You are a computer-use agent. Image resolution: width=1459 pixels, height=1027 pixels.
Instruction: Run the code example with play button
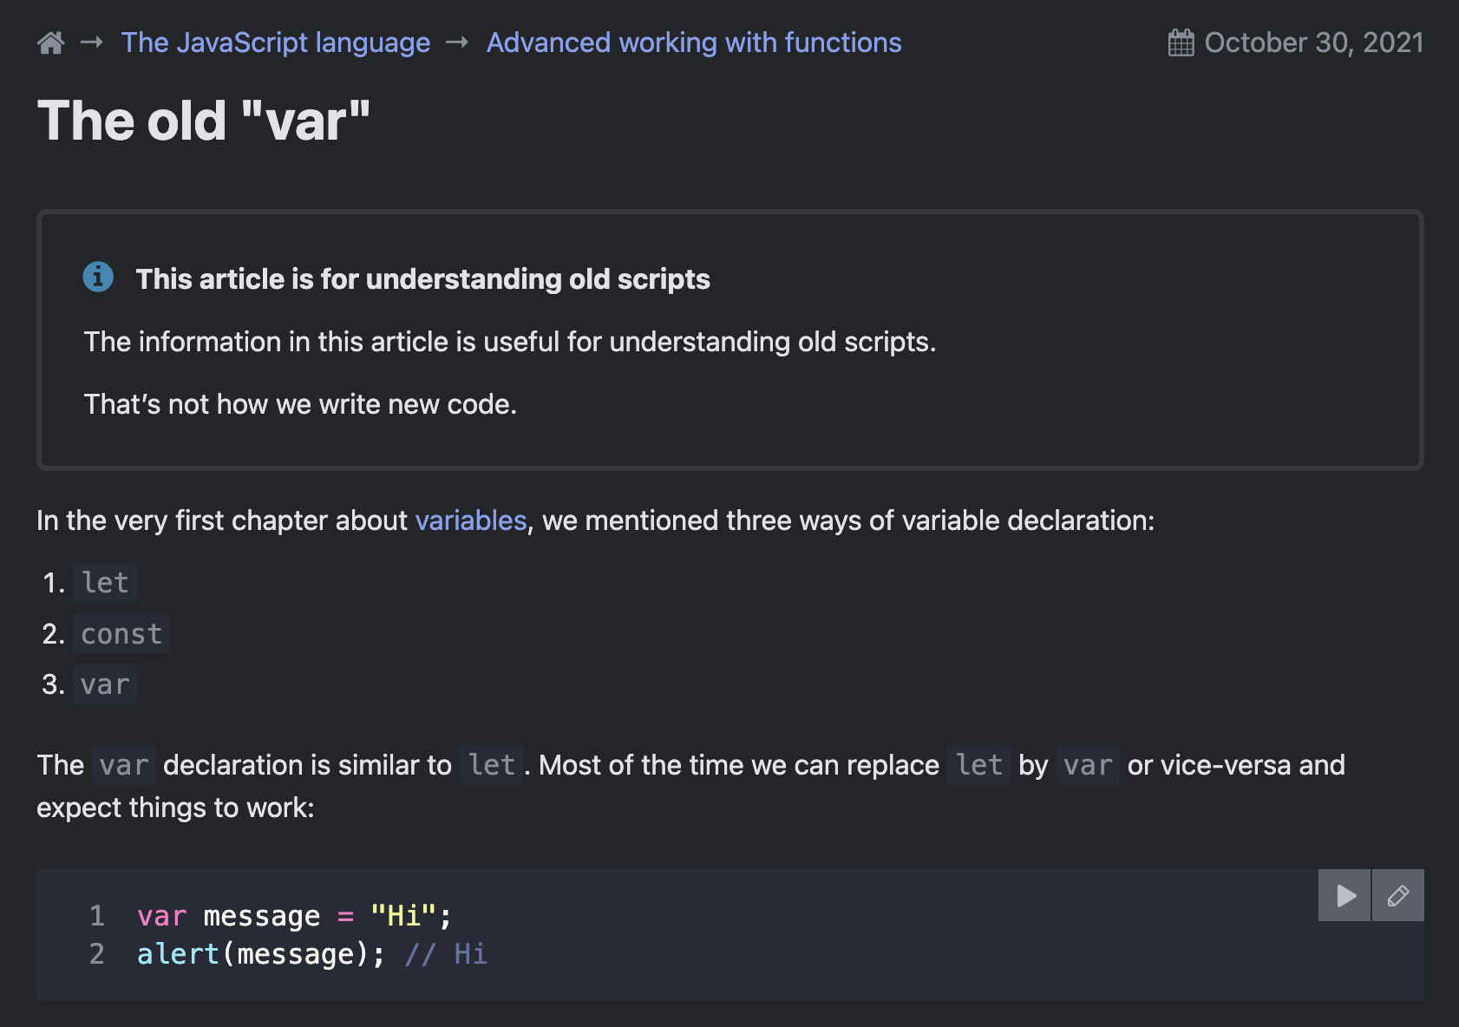(x=1345, y=895)
